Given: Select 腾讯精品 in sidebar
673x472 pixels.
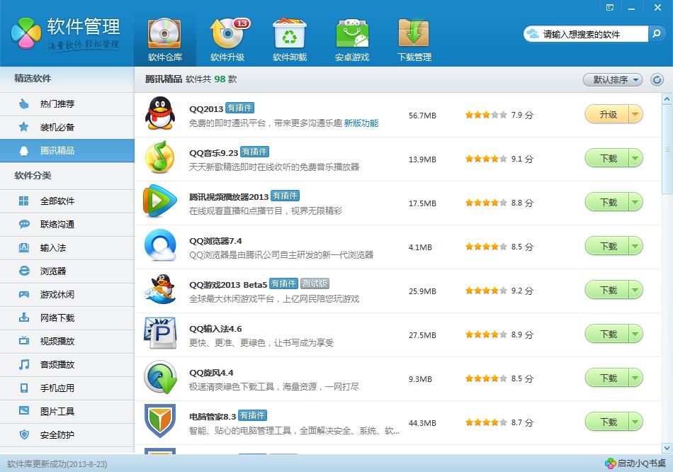Looking at the screenshot, I should [67, 150].
